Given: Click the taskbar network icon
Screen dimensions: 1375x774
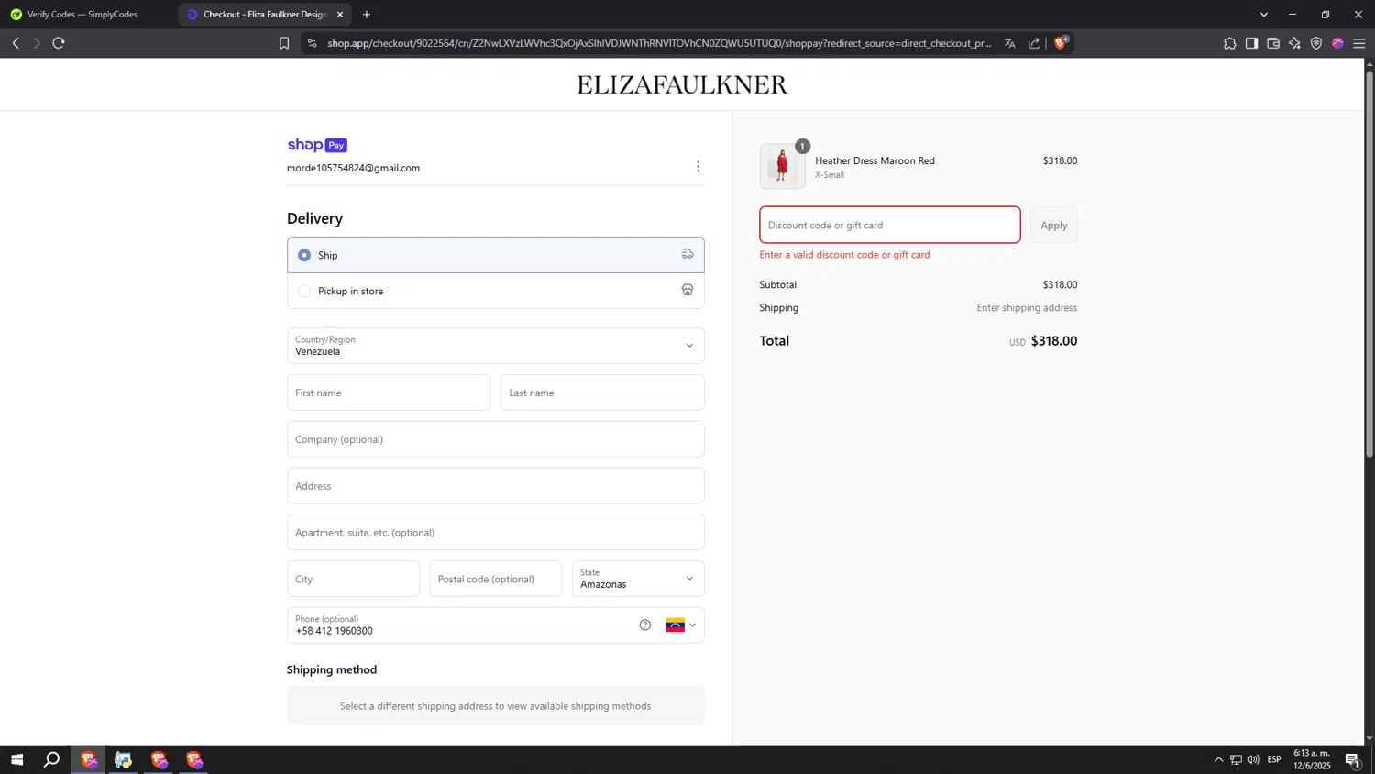Looking at the screenshot, I should click(x=1236, y=759).
